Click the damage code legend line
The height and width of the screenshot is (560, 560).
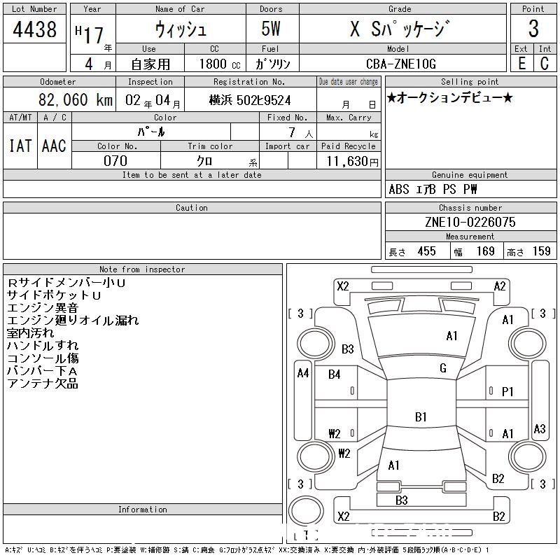[x=247, y=550]
